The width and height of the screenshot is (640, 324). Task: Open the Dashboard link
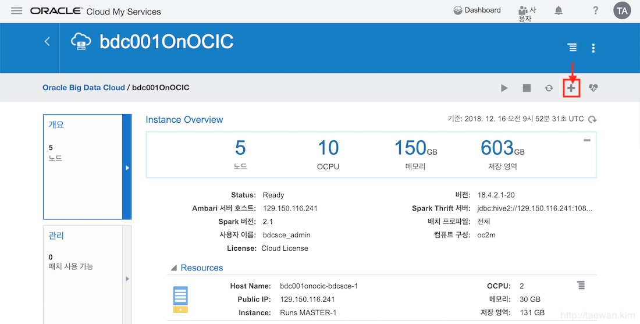point(477,10)
